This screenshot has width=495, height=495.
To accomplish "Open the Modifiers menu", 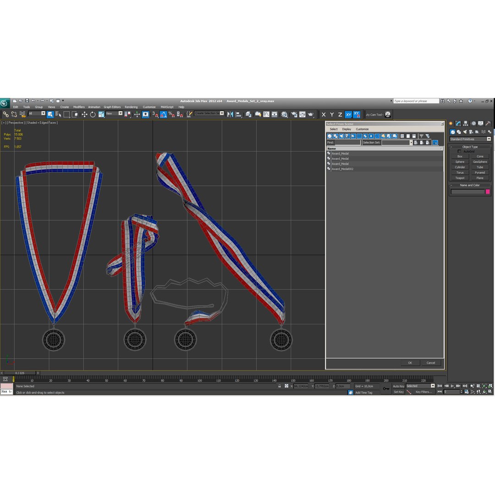I will tap(79, 107).
